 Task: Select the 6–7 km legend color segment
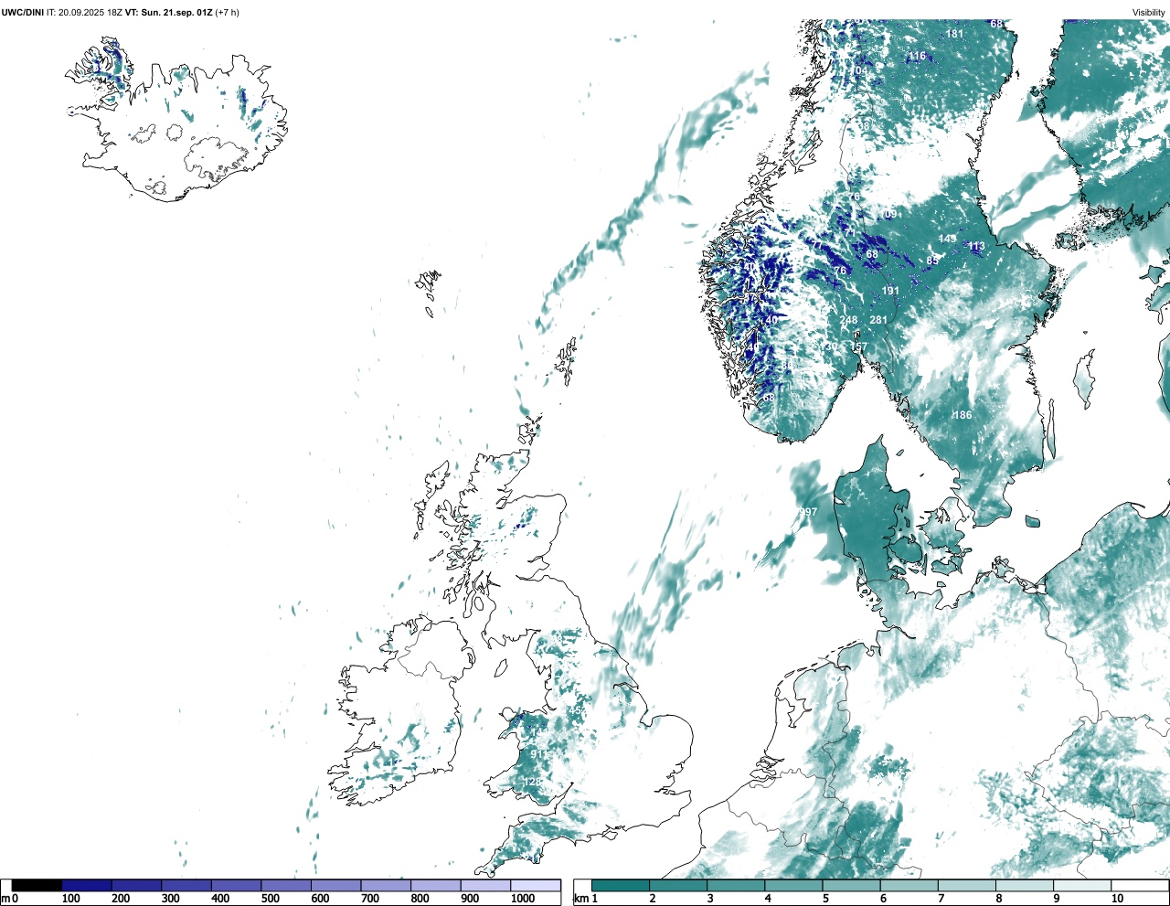point(909,886)
